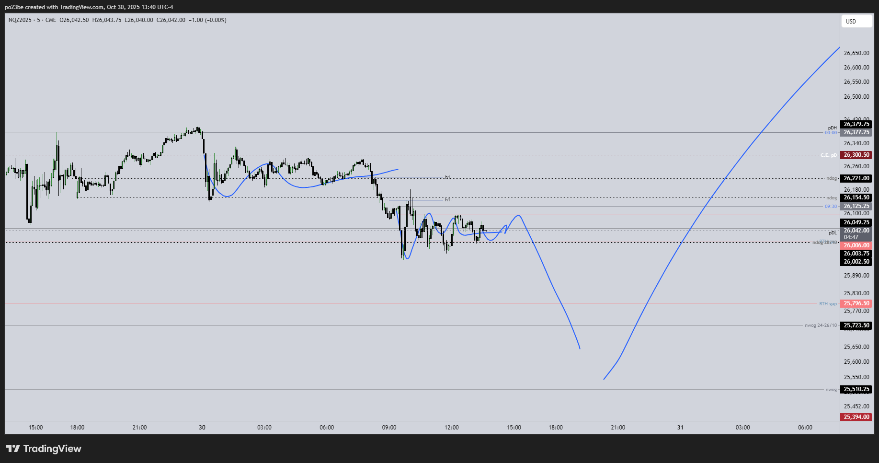Select the red C.E. pD price label 26,300.50
This screenshot has width=879, height=463.
point(857,155)
